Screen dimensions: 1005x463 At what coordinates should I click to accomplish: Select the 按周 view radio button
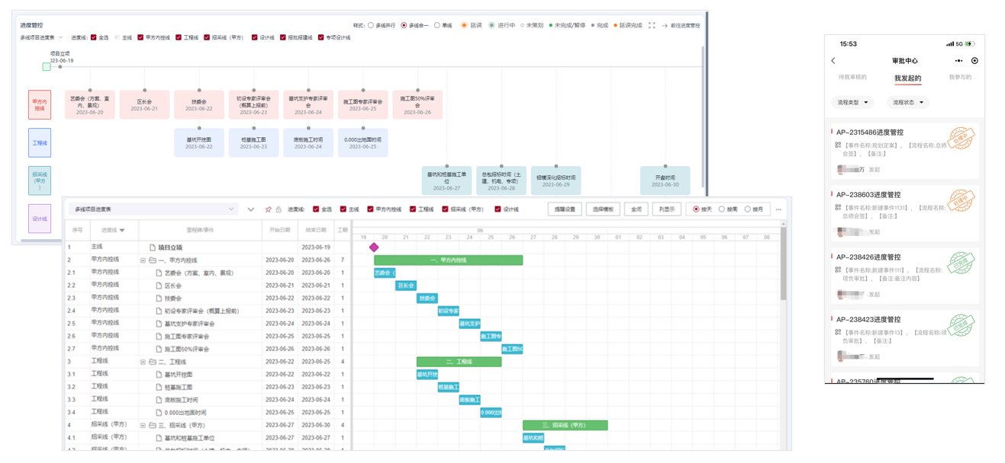(722, 209)
